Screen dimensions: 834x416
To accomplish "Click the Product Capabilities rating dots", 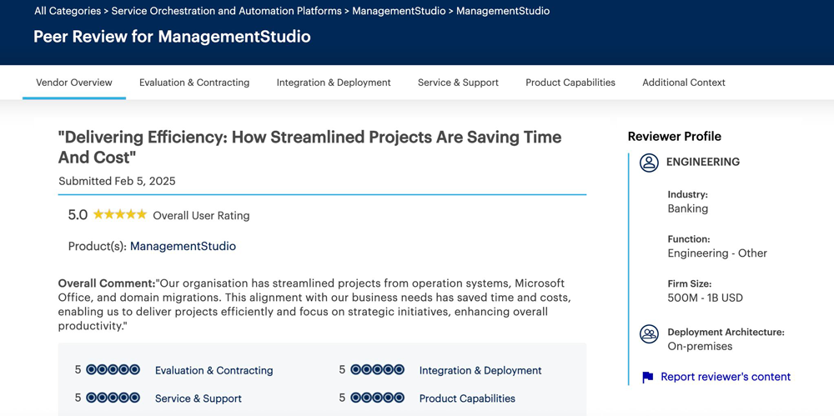I will (377, 398).
